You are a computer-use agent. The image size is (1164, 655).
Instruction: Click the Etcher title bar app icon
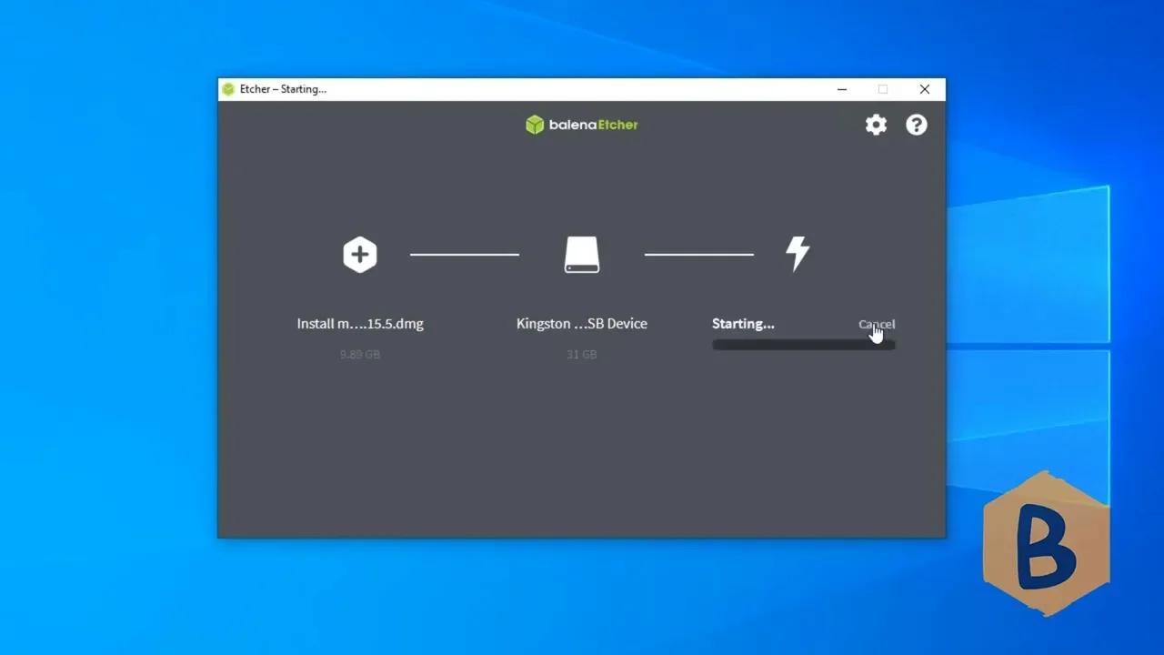tap(228, 89)
